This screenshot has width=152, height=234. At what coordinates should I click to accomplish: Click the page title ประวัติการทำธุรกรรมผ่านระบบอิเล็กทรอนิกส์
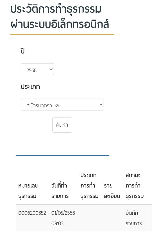pyautogui.click(x=60, y=16)
